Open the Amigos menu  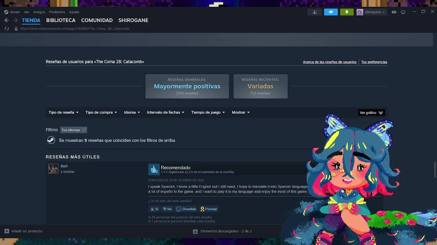pyautogui.click(x=39, y=12)
